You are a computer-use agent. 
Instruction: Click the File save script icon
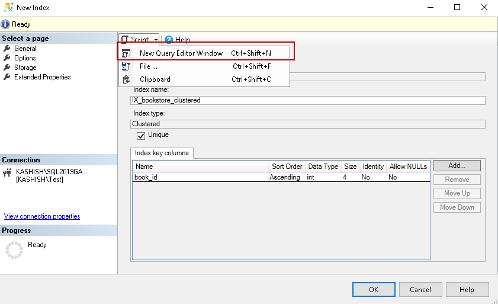(126, 66)
